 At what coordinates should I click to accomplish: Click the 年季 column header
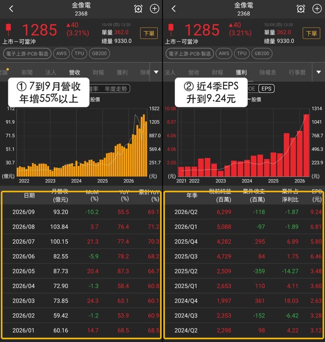tap(192, 195)
